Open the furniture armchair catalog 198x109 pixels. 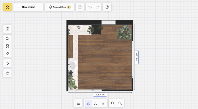click(x=7, y=46)
